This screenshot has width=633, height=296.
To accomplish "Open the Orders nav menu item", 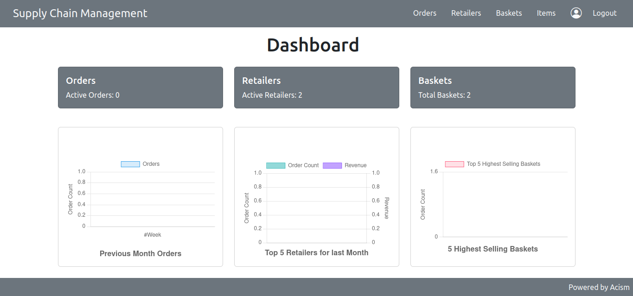I will pos(425,13).
